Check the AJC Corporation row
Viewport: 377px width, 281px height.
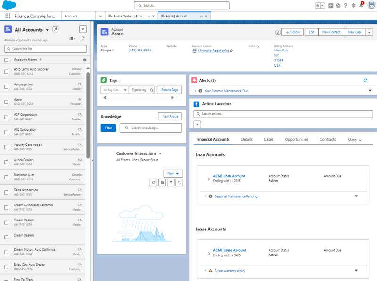[6, 132]
